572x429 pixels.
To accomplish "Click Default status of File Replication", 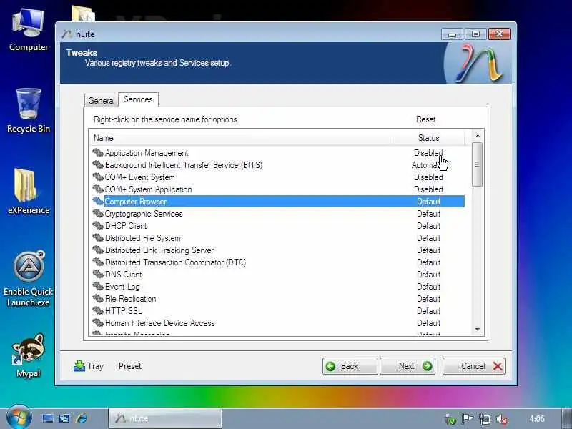I will click(428, 299).
